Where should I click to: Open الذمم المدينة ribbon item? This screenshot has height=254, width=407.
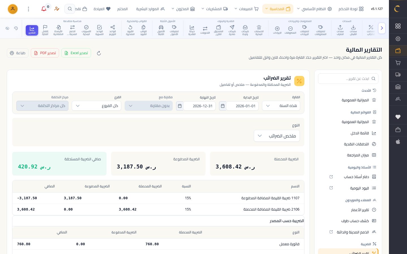pyautogui.click(x=72, y=30)
